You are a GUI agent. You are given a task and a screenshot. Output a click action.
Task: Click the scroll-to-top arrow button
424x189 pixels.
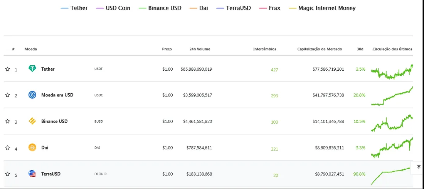point(419,167)
